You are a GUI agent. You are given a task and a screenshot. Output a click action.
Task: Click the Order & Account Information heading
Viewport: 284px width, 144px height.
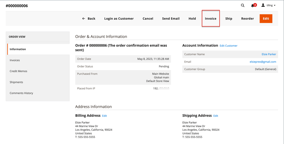(101, 37)
